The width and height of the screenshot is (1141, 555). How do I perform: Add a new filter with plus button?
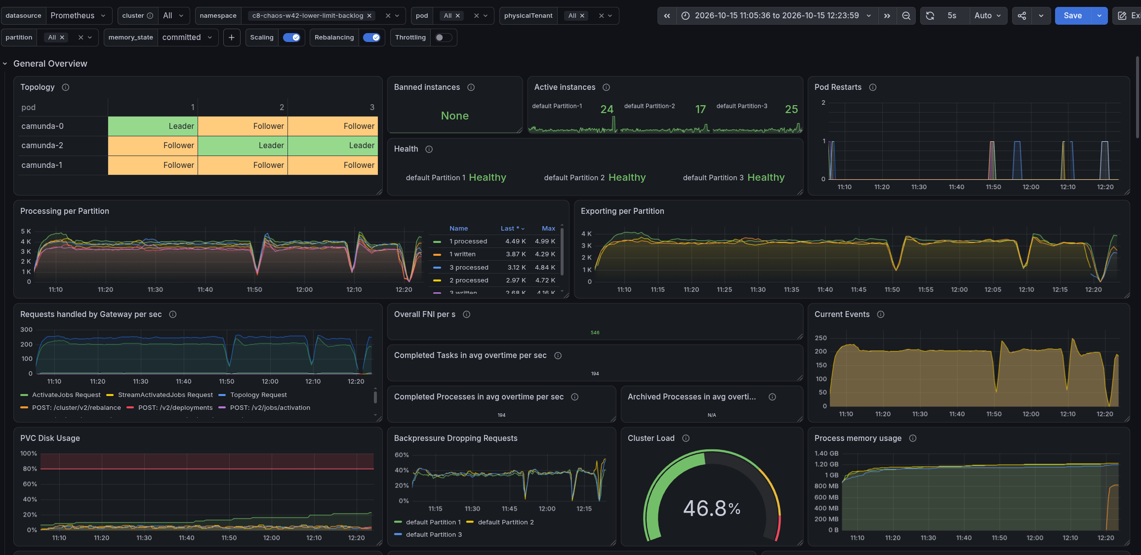232,38
